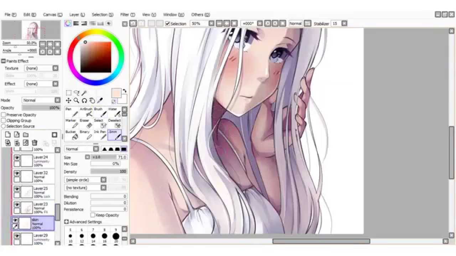Screen dimensions: 456x256
Task: Hide Layer25 with its eye icon
Action: (x=16, y=189)
